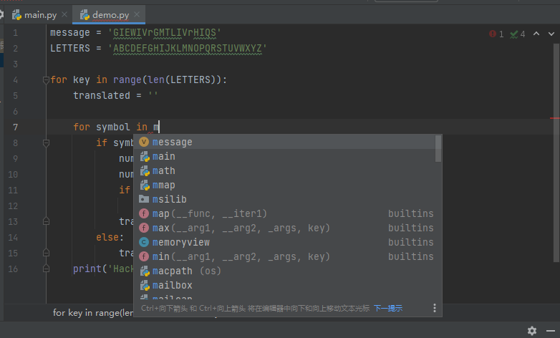Hide tool window with minus icon
The width and height of the screenshot is (560, 338).
coord(551,331)
